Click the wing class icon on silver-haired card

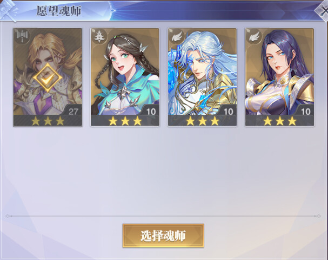click(176, 36)
